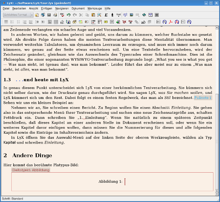Viewport: 220px width, 202px height.
Task: Open Find and Replace magnifier icon
Action: click(99, 15)
